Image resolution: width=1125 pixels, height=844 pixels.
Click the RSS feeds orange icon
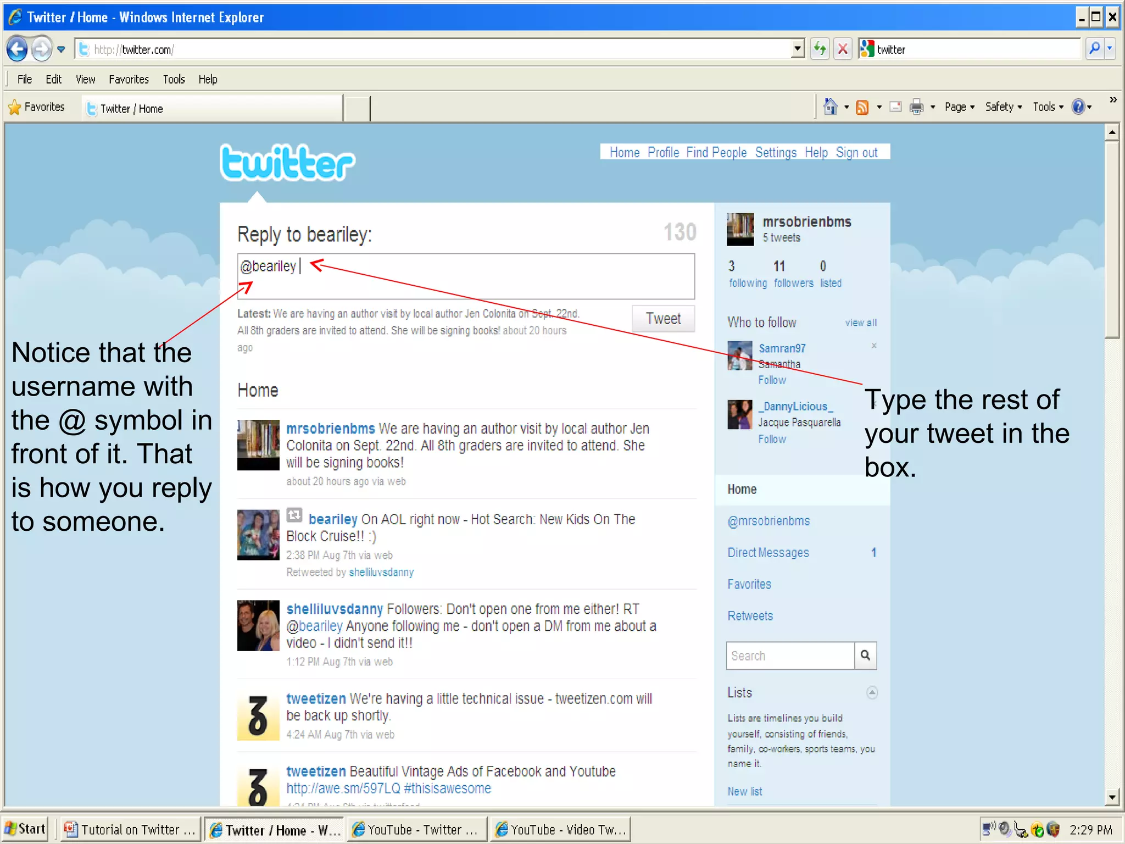(862, 107)
